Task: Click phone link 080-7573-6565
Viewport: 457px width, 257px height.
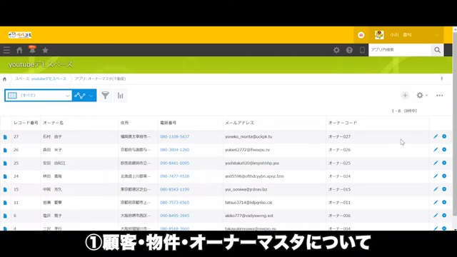Action: click(174, 202)
